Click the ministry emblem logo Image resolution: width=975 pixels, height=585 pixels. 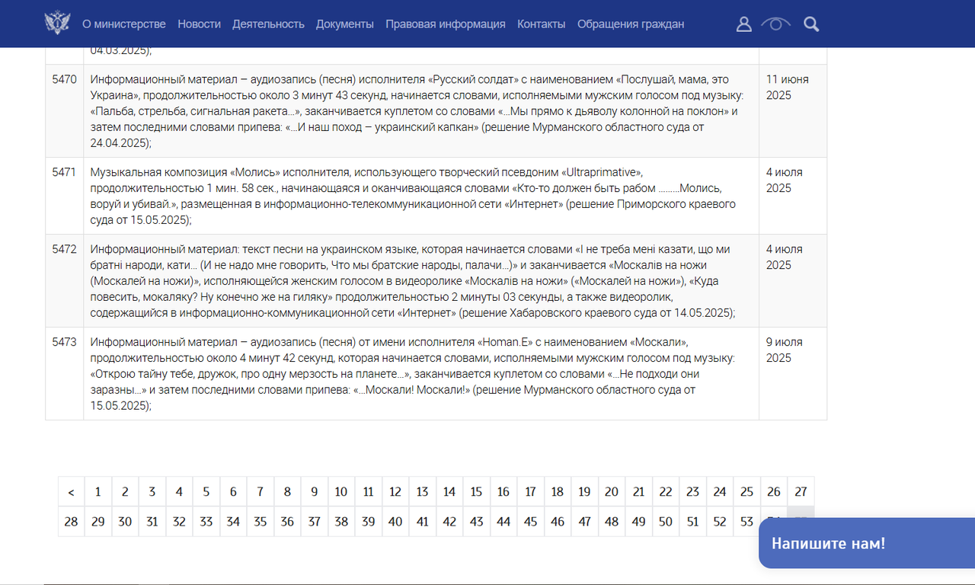(57, 24)
